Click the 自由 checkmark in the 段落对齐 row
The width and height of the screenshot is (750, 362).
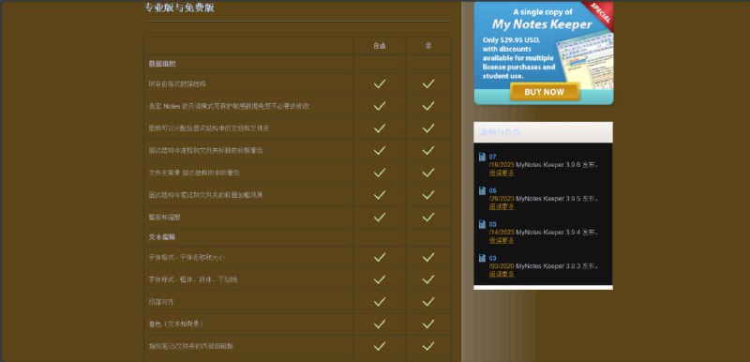[x=380, y=302]
